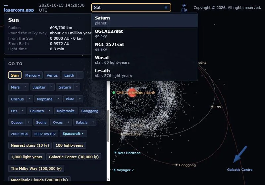Zoom to Nearest stars (10 ly)
Screen dimensions: 265x185
coord(30,145)
